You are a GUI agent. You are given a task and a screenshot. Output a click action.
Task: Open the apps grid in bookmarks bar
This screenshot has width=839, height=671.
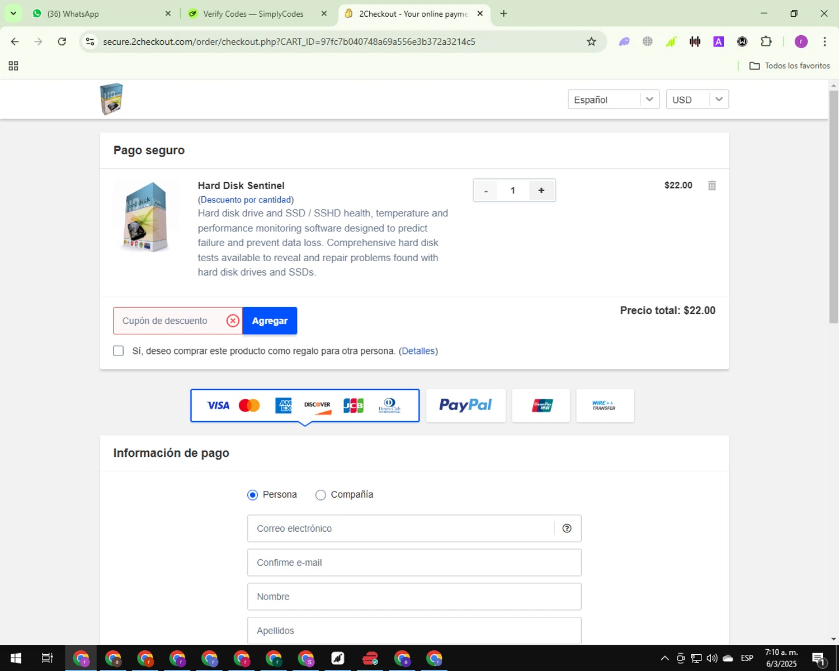point(13,66)
